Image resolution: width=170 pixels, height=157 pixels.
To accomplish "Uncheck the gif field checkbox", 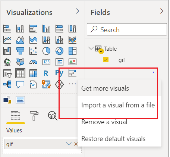I will tap(106, 60).
